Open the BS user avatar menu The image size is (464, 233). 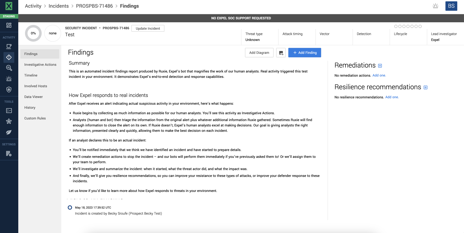click(x=451, y=6)
